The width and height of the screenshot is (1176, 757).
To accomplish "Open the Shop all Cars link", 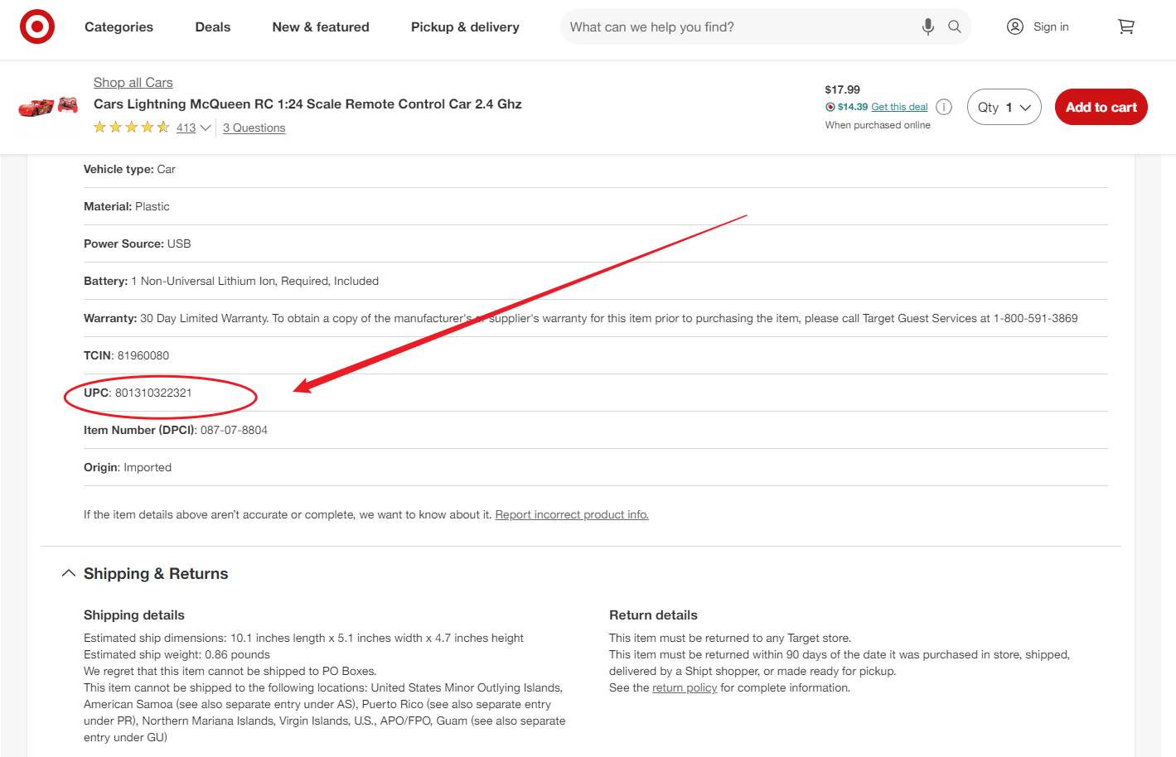I will click(133, 82).
